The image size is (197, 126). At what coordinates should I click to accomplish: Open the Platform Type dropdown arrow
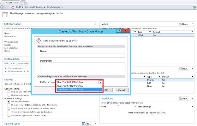pyautogui.click(x=100, y=82)
